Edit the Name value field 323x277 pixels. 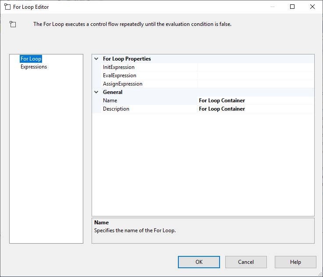[256, 101]
